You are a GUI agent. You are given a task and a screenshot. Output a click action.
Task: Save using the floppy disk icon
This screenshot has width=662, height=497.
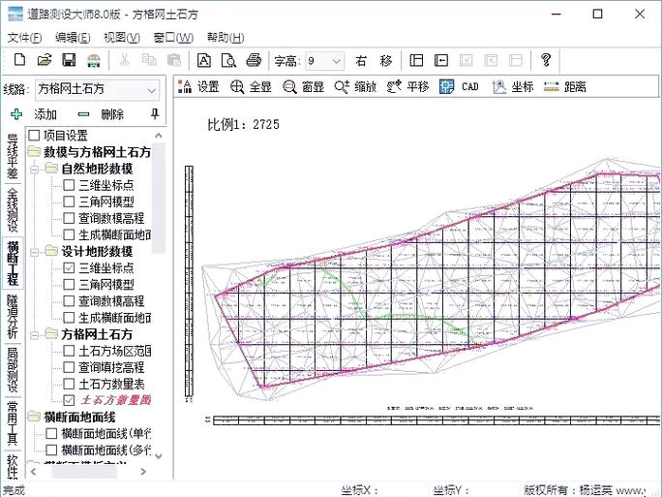pyautogui.click(x=69, y=60)
